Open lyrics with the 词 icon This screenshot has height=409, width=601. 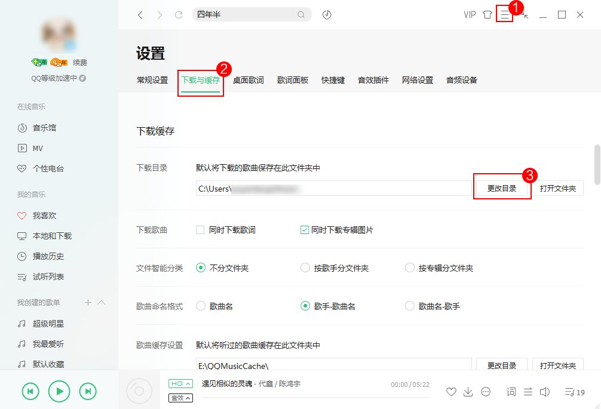(511, 392)
